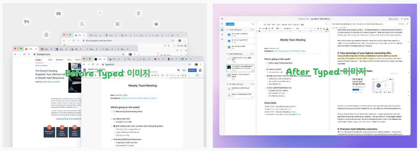Toggle Bold in the Typed document toolbar
The image size is (420, 151).
[318, 28]
